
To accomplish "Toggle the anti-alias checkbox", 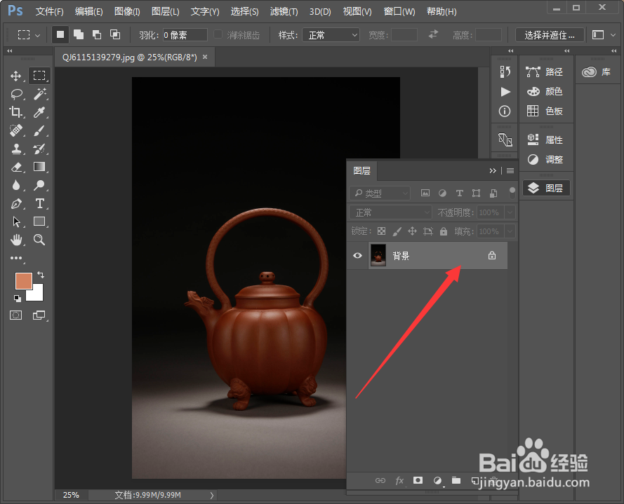I will 218,34.
